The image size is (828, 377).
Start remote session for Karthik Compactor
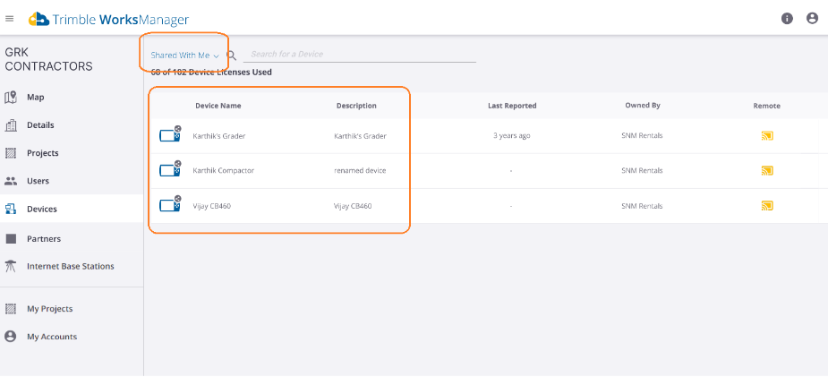point(767,170)
